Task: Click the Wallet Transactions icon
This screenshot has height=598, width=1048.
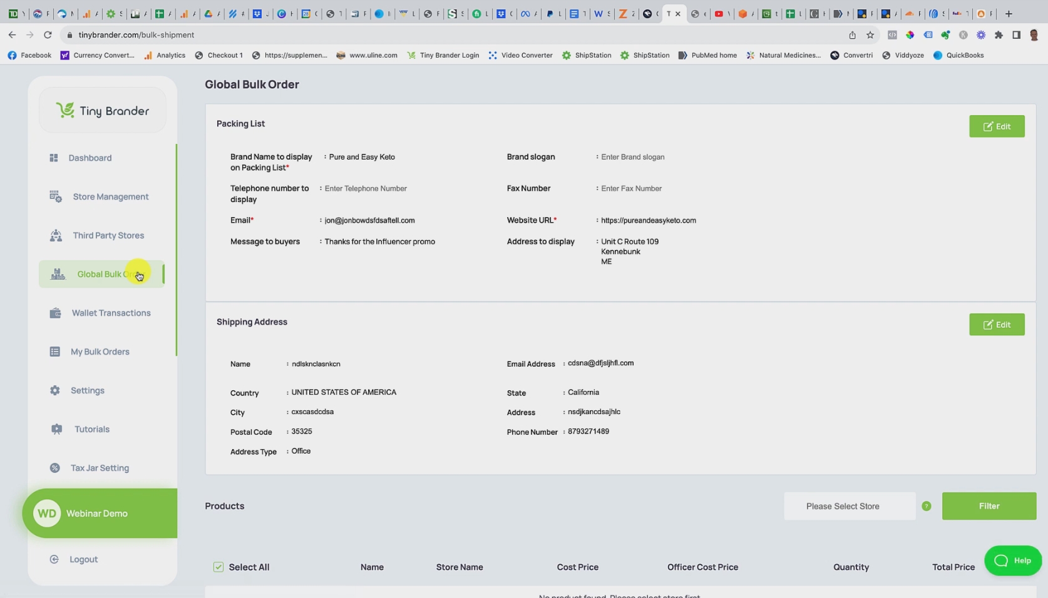Action: point(54,313)
